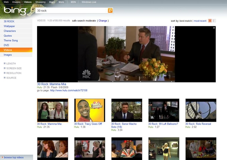Go to MSN link

pyautogui.click(x=73, y=2)
